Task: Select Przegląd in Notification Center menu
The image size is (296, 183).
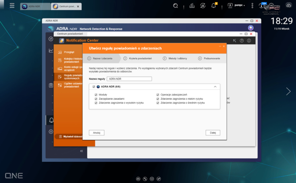Action: tap(68, 52)
